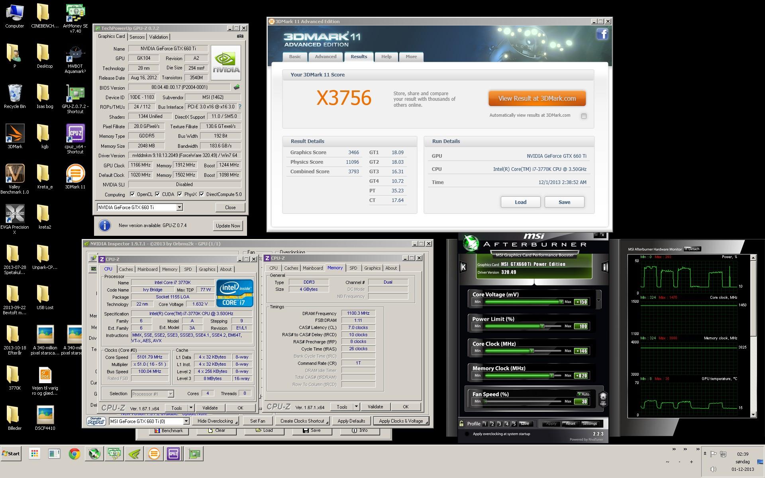Viewport: 765px width, 478px height.
Task: Open the Hide Overclocking dropdown corner
Action: (x=236, y=423)
